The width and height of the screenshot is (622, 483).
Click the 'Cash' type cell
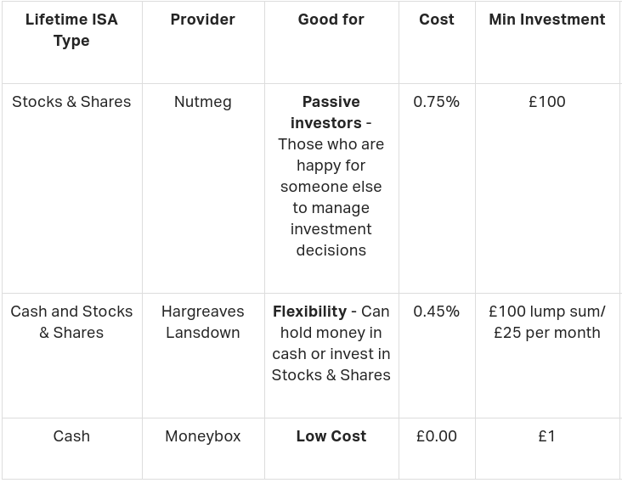point(71,436)
